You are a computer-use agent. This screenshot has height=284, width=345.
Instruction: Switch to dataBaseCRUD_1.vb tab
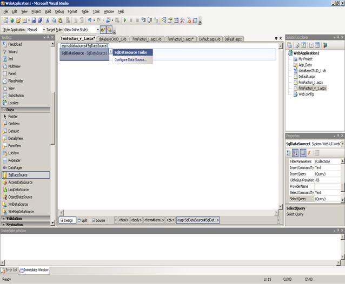(112, 39)
